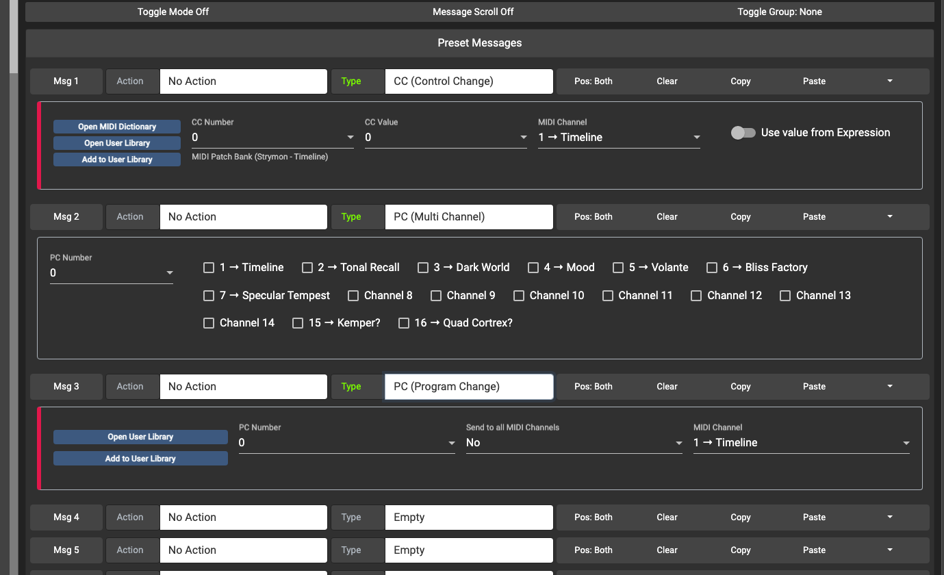Image resolution: width=944 pixels, height=575 pixels.
Task: Expand PC Number dropdown in Msg 2
Action: coord(169,273)
